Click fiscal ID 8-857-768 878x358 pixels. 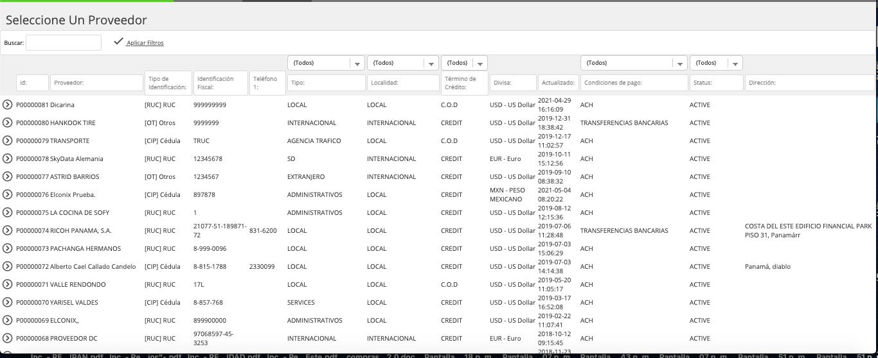pyautogui.click(x=208, y=302)
